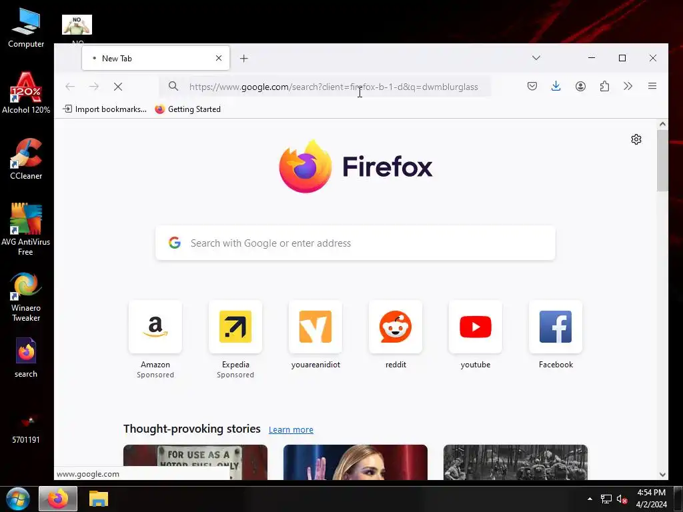
Task: Save page to Pocket
Action: point(532,86)
